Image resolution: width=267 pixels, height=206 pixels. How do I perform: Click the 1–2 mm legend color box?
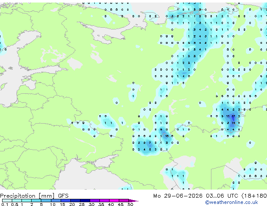(27, 201)
